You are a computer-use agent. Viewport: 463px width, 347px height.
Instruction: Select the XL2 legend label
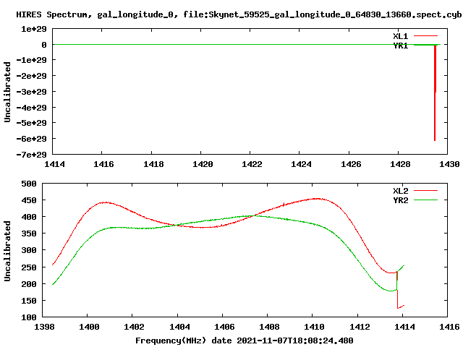(x=400, y=191)
